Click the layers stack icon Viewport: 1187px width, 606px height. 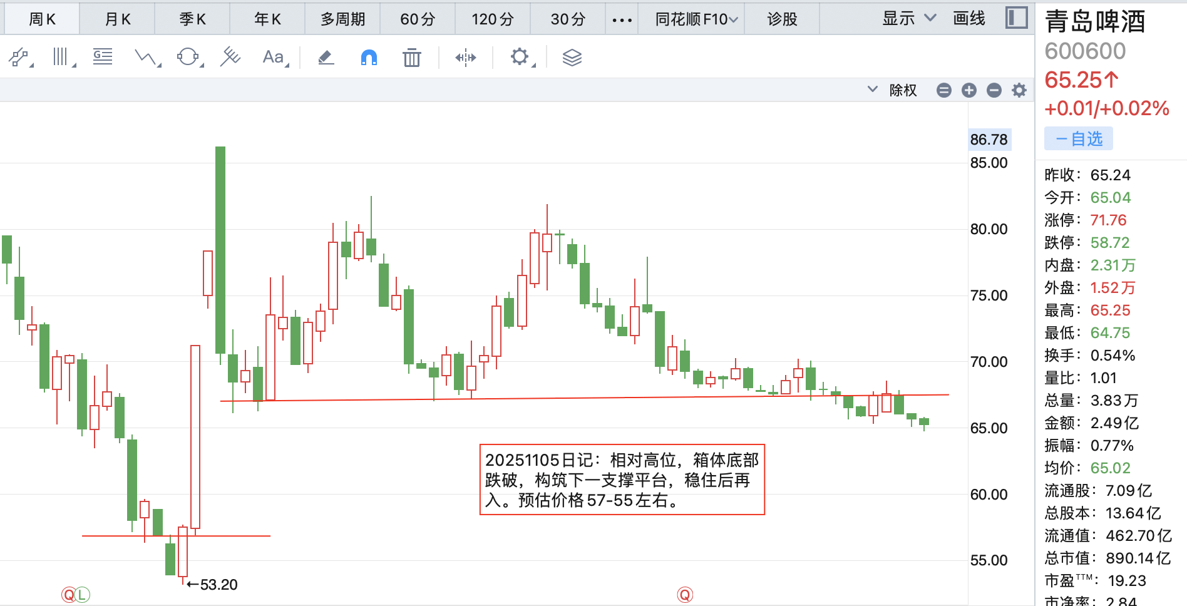[572, 58]
